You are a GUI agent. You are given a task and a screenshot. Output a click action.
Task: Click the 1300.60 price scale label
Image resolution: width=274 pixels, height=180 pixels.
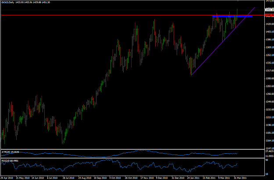click(x=270, y=78)
